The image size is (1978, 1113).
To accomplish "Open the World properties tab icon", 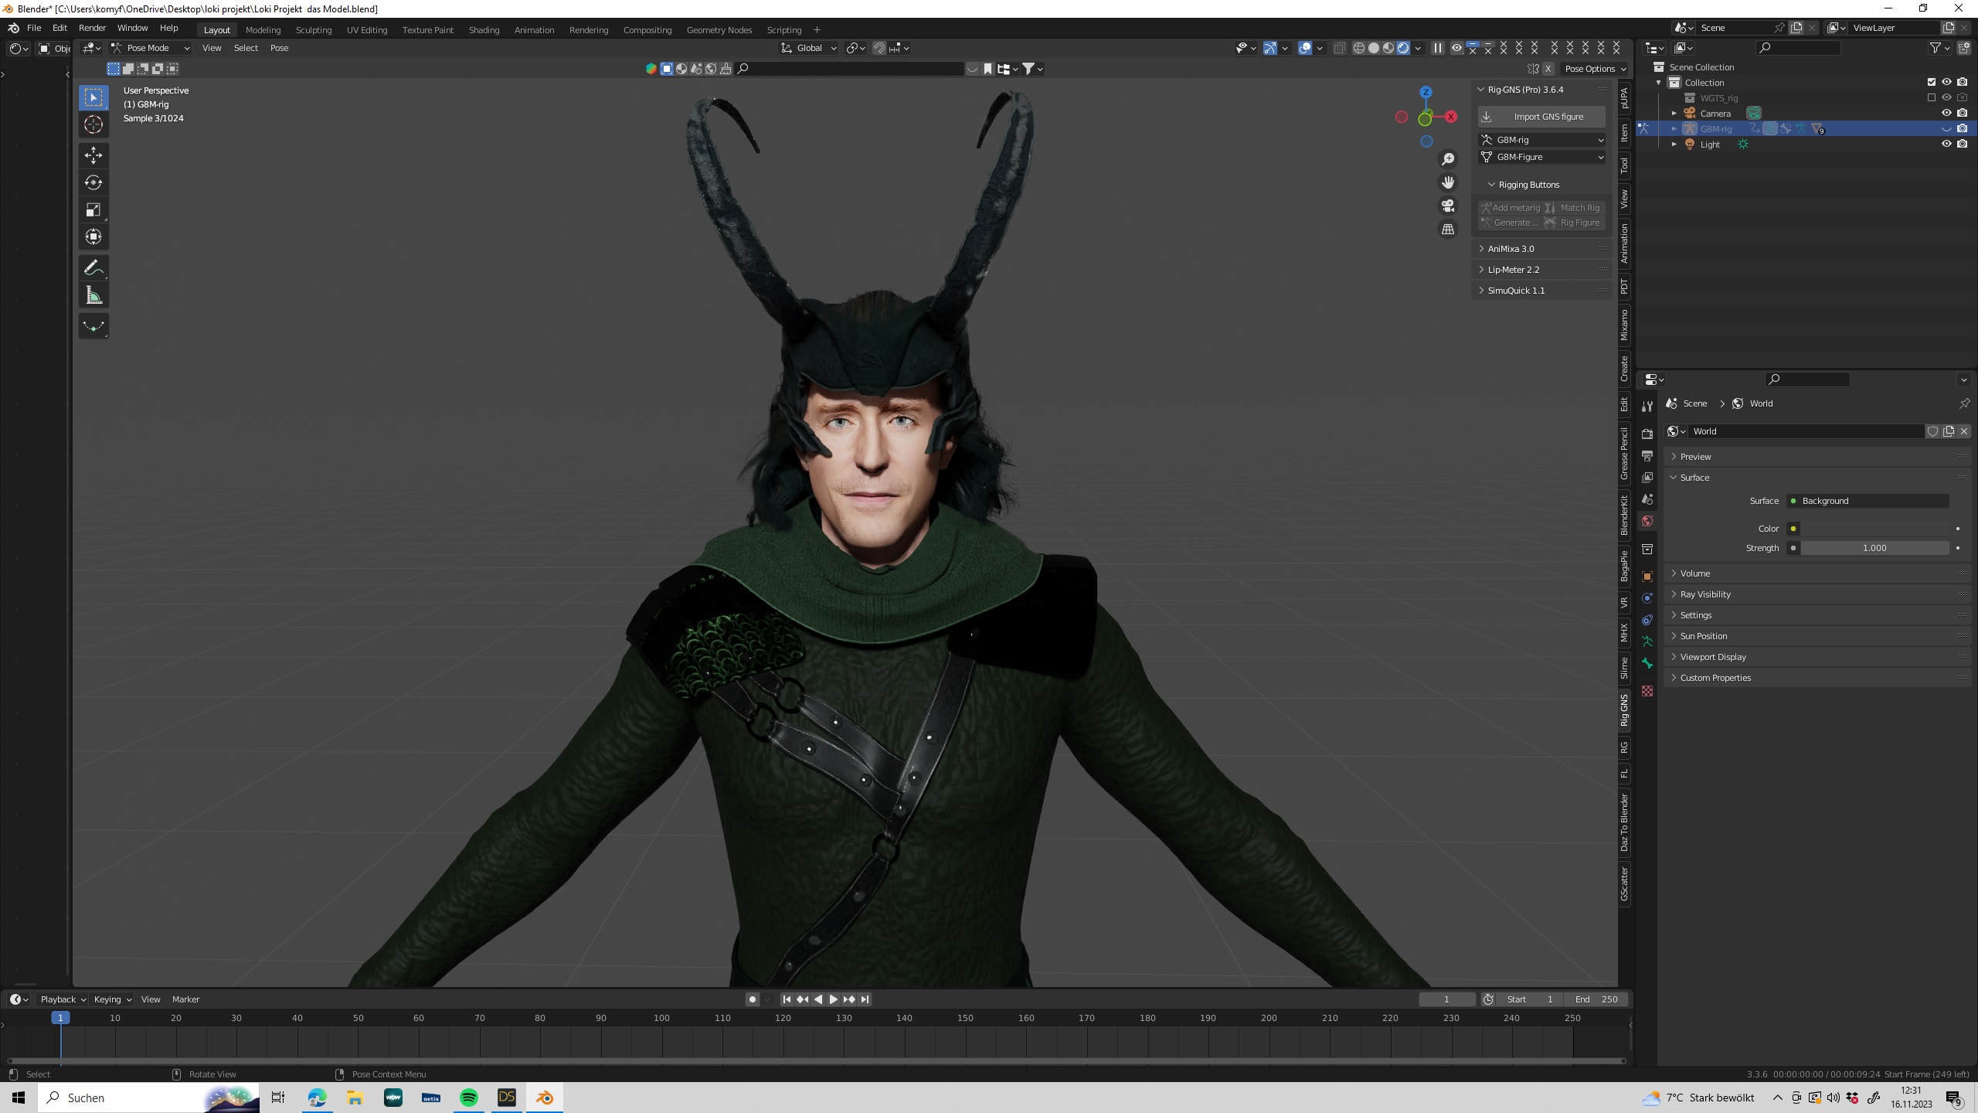I will pos(1647,521).
